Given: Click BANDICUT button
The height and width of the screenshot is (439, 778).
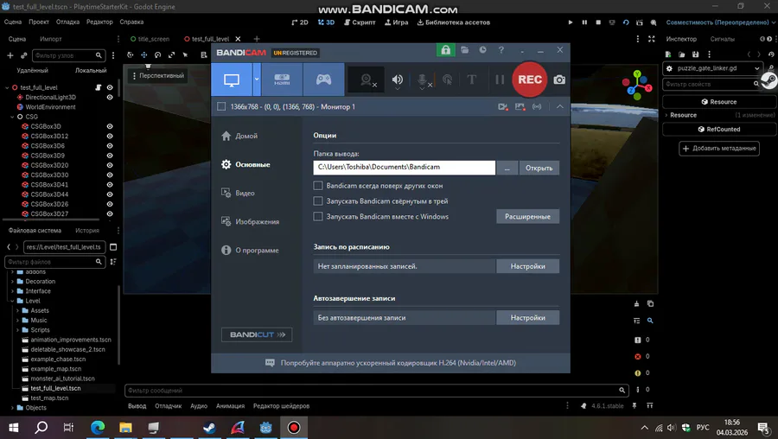Looking at the screenshot, I should tap(257, 334).
